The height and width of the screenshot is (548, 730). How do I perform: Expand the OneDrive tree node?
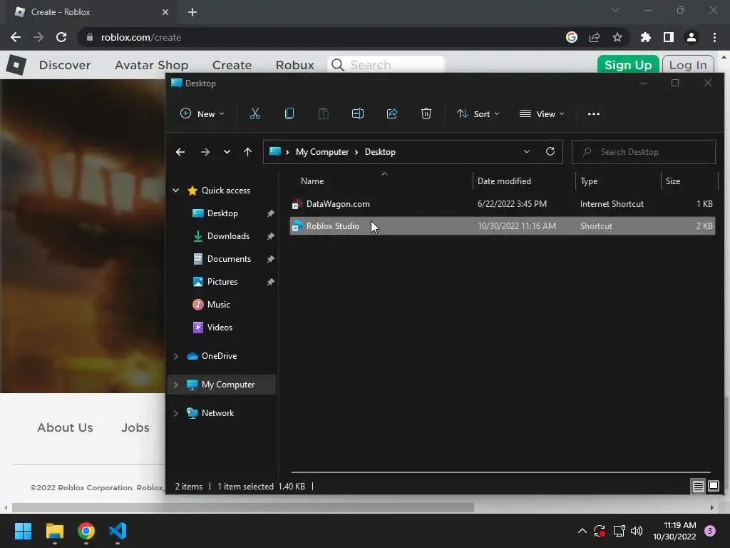pyautogui.click(x=176, y=356)
